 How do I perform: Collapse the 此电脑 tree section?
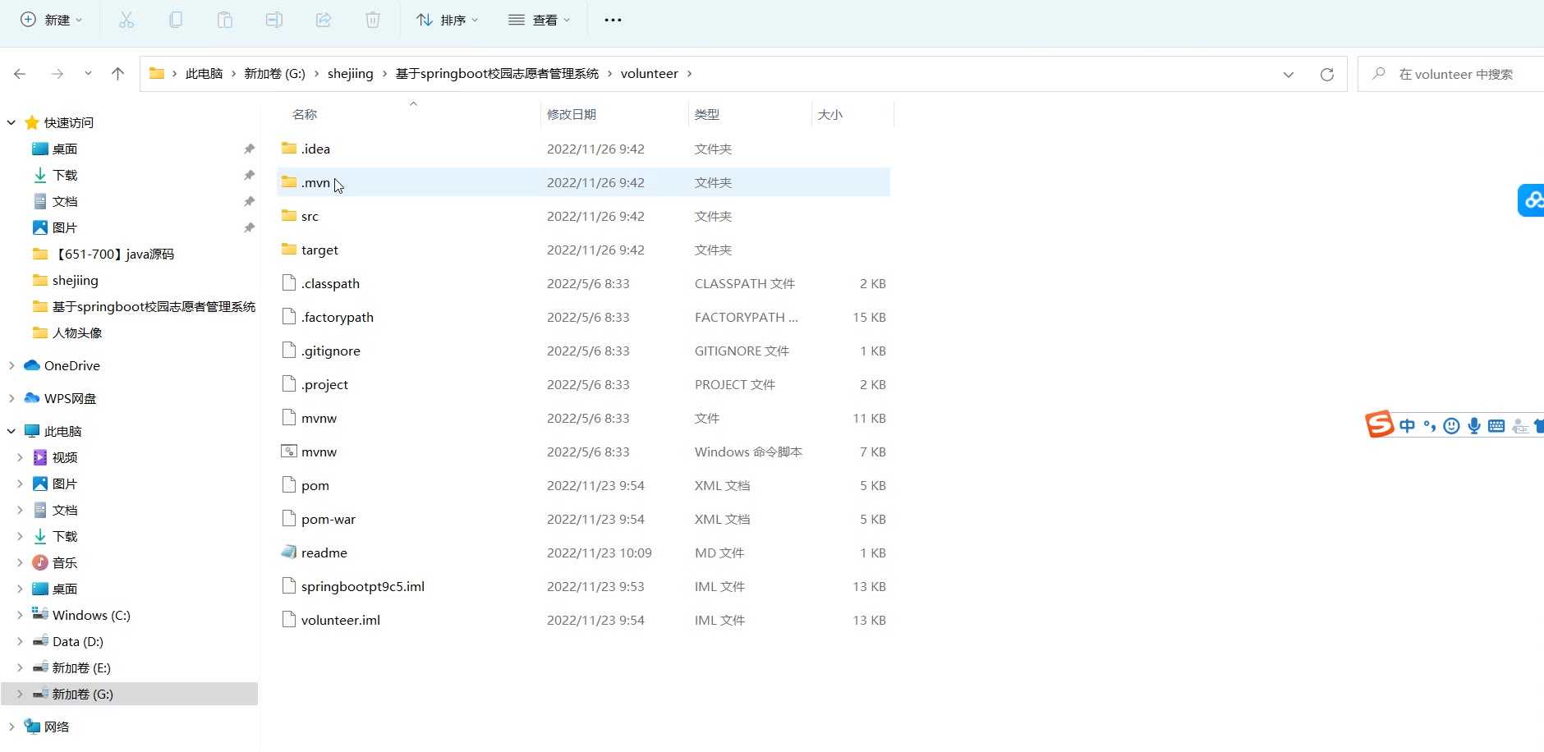point(11,431)
